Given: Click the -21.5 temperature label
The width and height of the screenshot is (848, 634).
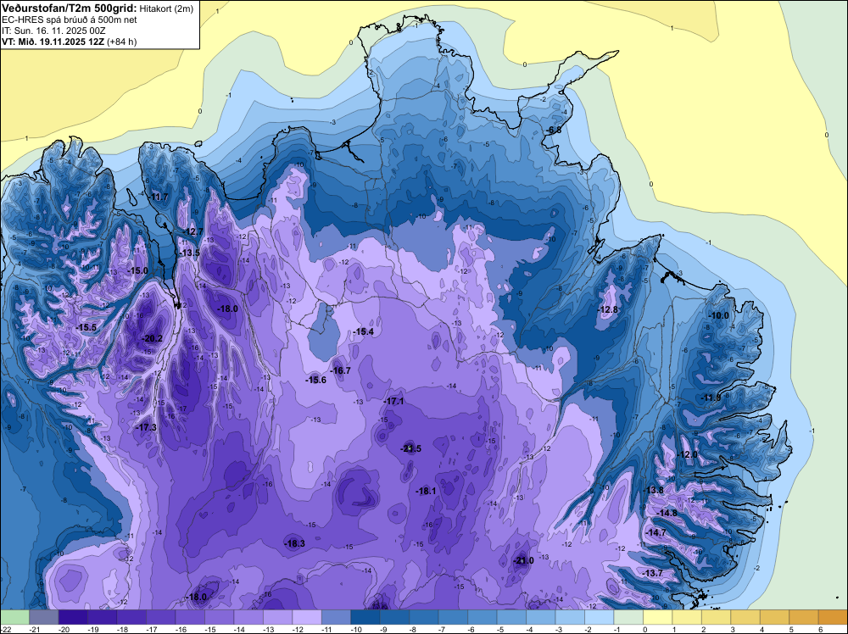Looking at the screenshot, I should pos(410,448).
